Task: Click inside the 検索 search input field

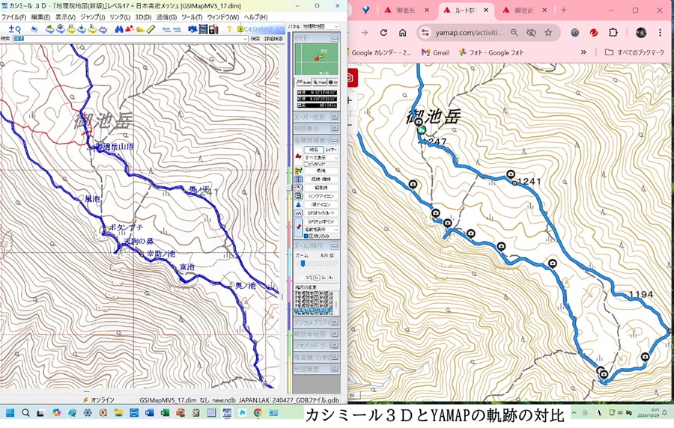Action: coord(130,39)
